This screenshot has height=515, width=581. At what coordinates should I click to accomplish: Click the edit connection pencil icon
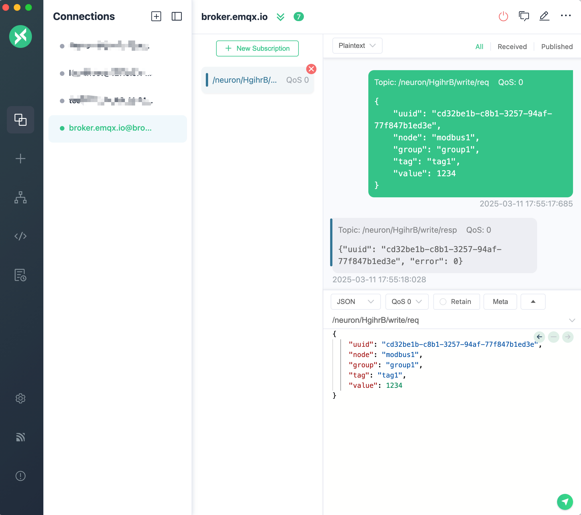point(544,16)
